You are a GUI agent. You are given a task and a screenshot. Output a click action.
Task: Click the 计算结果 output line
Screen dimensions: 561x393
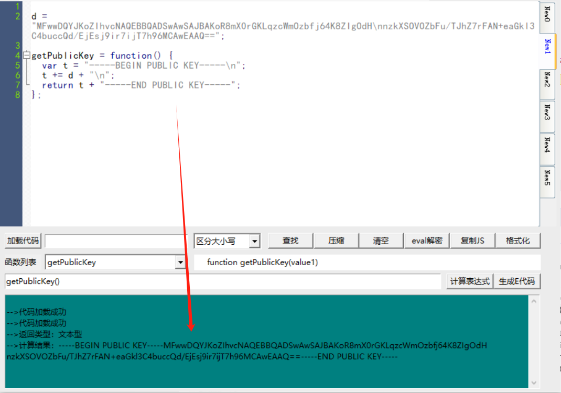pyautogui.click(x=247, y=345)
